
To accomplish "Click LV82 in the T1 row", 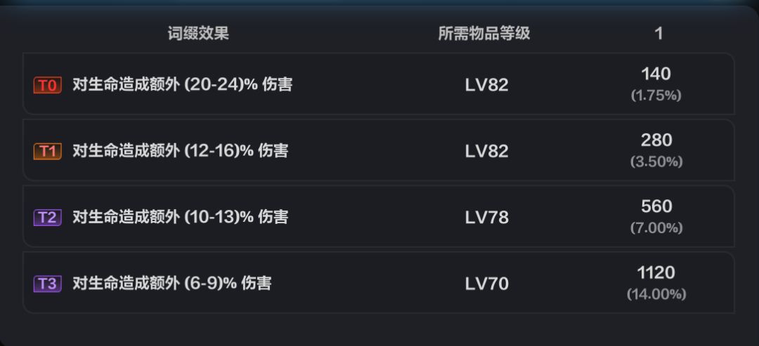I will pos(486,151).
